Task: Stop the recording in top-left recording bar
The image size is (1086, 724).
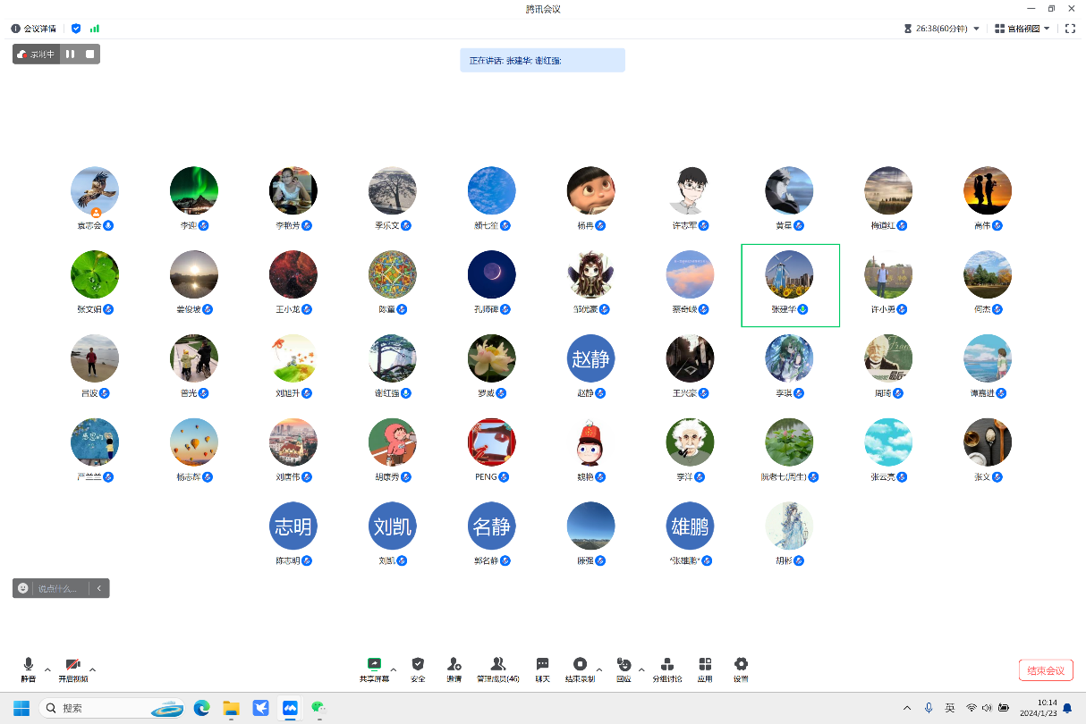Action: (90, 55)
